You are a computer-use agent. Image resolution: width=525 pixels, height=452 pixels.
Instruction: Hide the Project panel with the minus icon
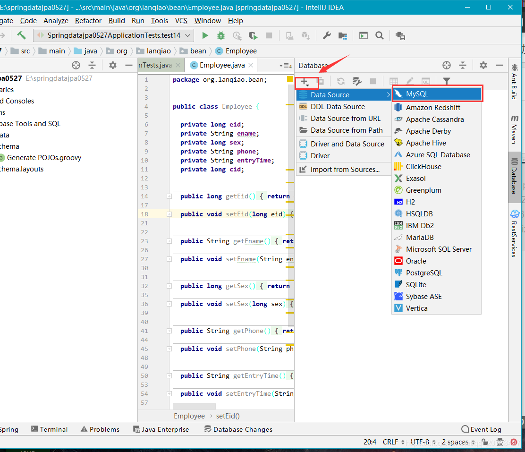(129, 65)
